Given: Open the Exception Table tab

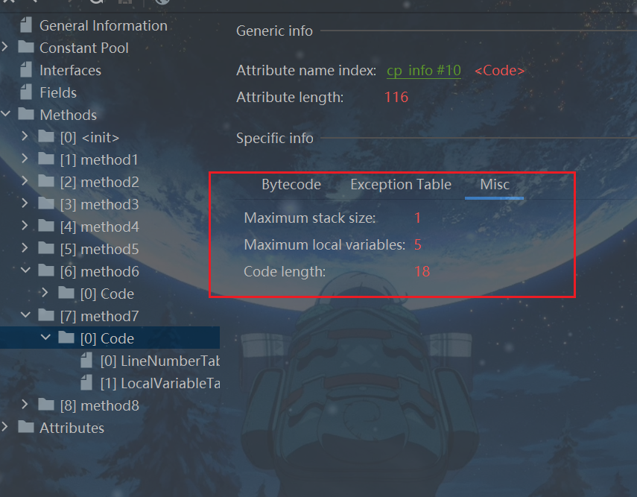Looking at the screenshot, I should click(401, 185).
